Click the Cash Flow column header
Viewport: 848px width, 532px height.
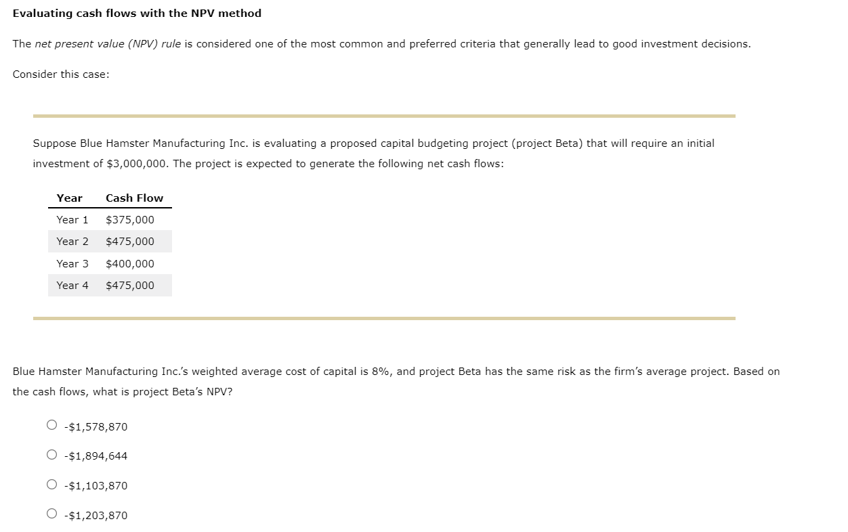[134, 198]
